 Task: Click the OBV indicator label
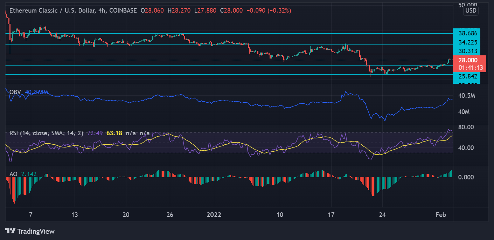pyautogui.click(x=15, y=92)
